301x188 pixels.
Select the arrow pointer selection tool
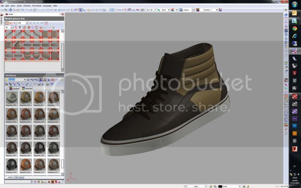click(80, 10)
